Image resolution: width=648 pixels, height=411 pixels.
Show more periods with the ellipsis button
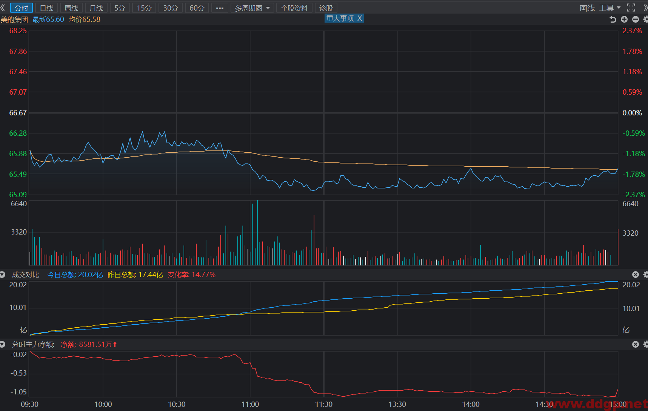pyautogui.click(x=220, y=8)
